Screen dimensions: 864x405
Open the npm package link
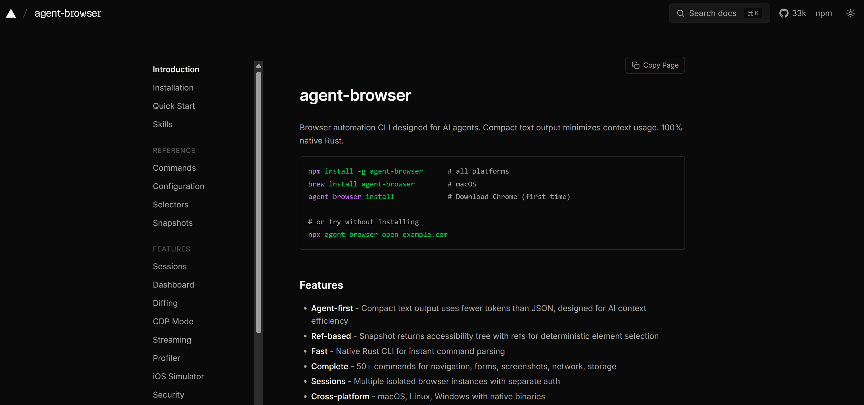coord(823,13)
